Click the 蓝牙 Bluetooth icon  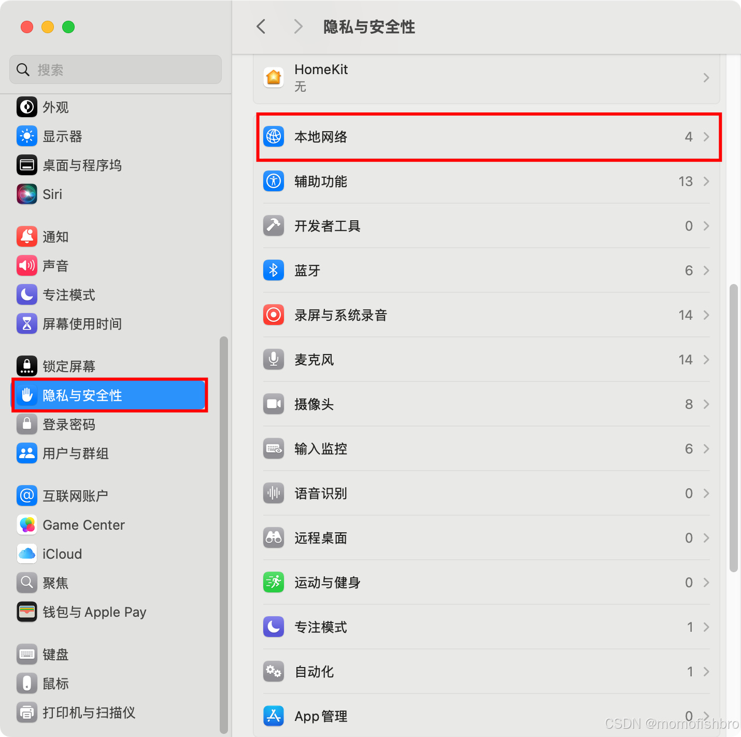coord(274,271)
